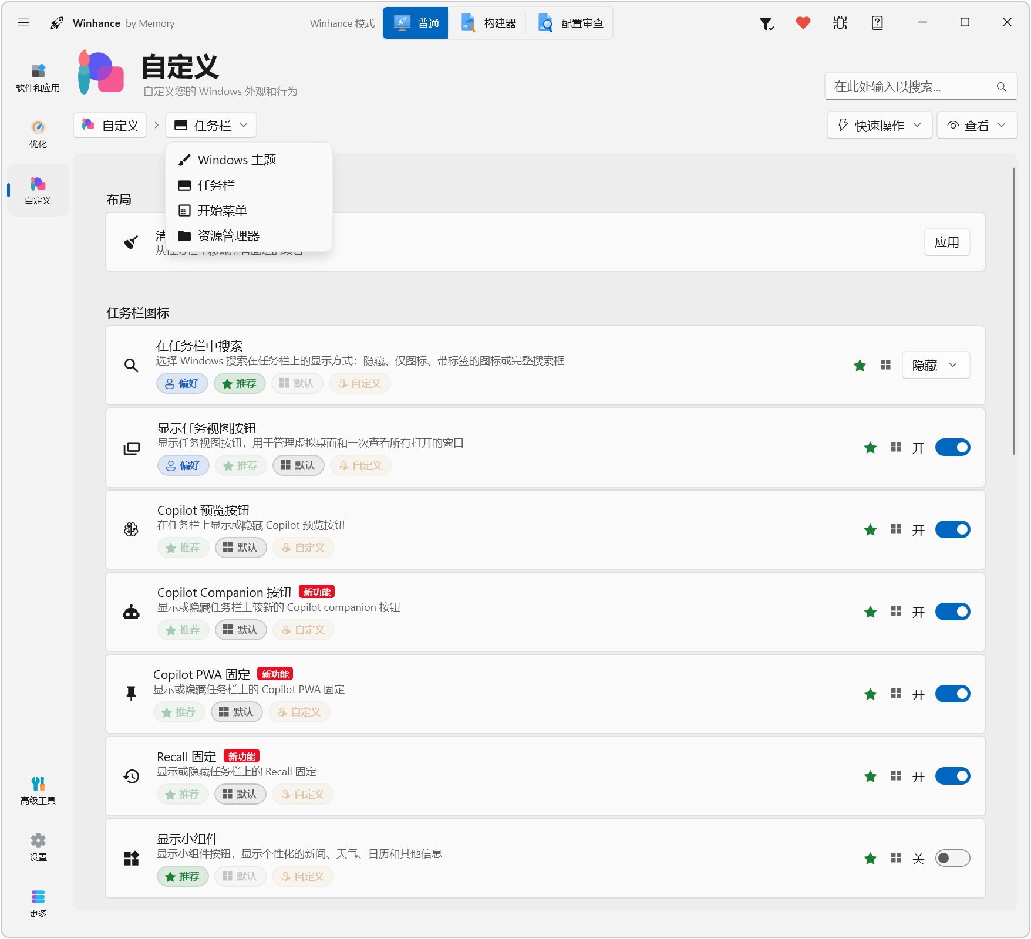Click 推荐 chip under Copilot PWA 固定

click(x=179, y=712)
